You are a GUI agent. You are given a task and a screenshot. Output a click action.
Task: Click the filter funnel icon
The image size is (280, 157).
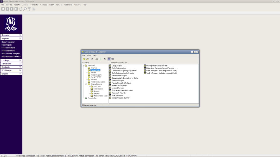29,9
